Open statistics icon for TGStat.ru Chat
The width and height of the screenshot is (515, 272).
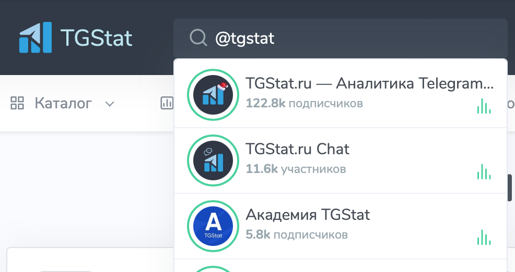[484, 172]
